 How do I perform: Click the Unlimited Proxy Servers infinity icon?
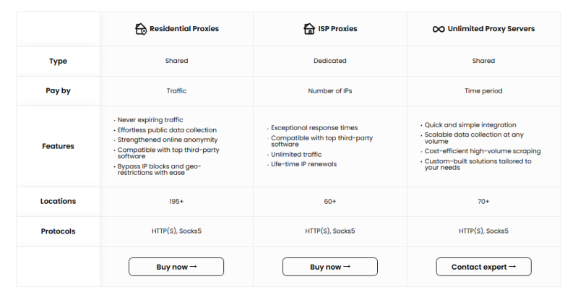point(438,29)
